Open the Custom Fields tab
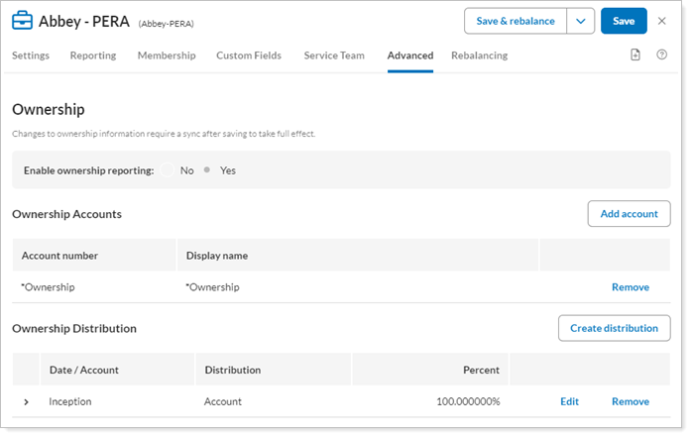 [x=249, y=55]
